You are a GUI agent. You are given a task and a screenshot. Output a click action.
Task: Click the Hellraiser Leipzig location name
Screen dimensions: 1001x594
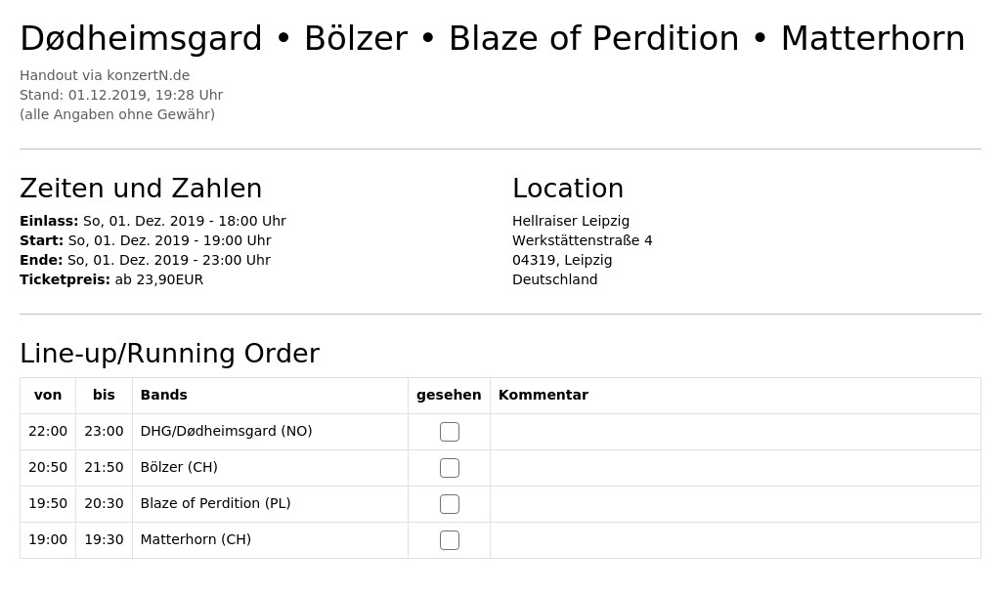tap(571, 221)
